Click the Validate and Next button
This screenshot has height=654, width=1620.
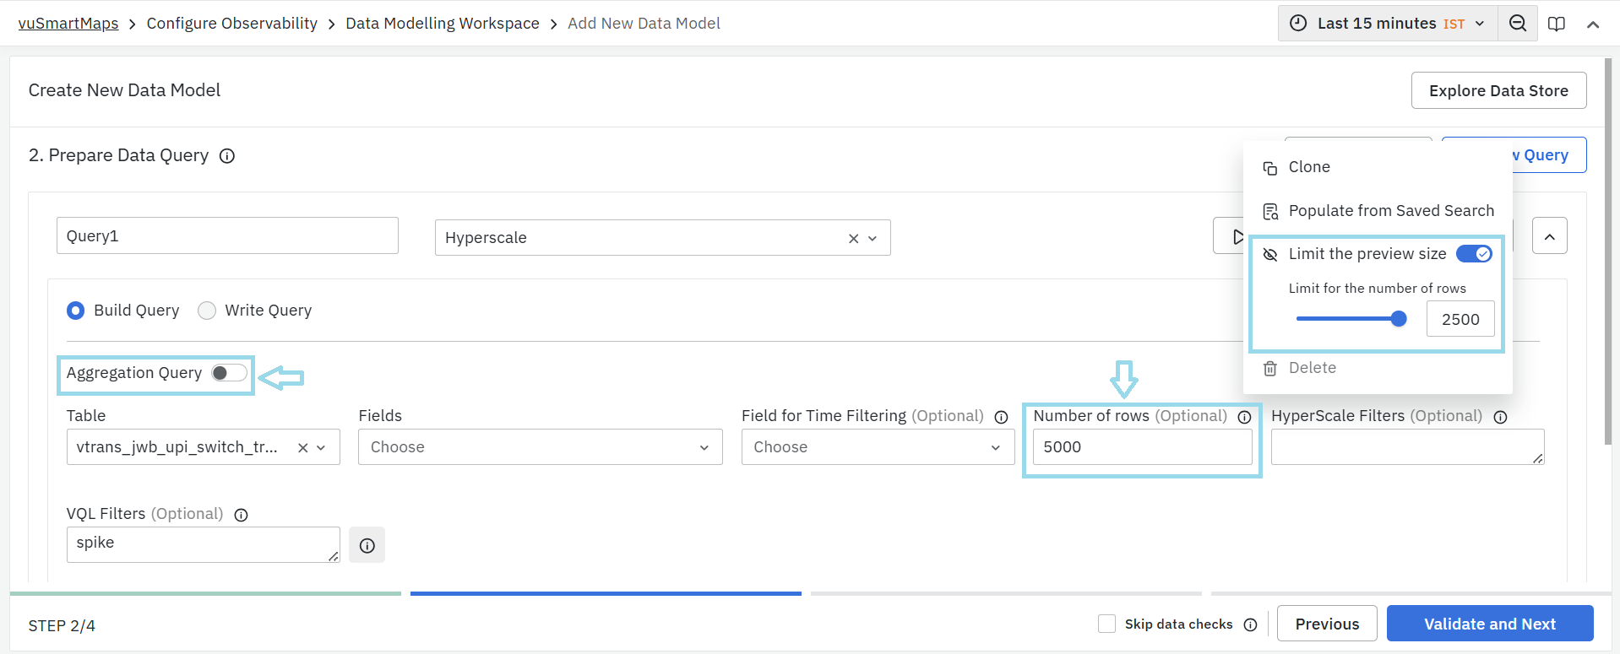tap(1489, 624)
